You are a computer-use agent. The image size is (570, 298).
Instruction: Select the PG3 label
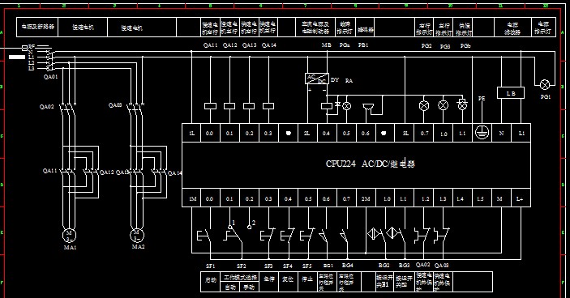(445, 46)
